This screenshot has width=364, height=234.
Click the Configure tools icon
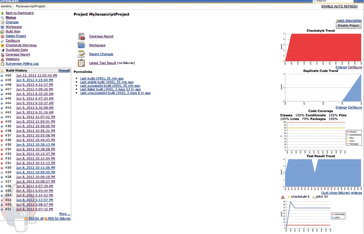(2, 41)
